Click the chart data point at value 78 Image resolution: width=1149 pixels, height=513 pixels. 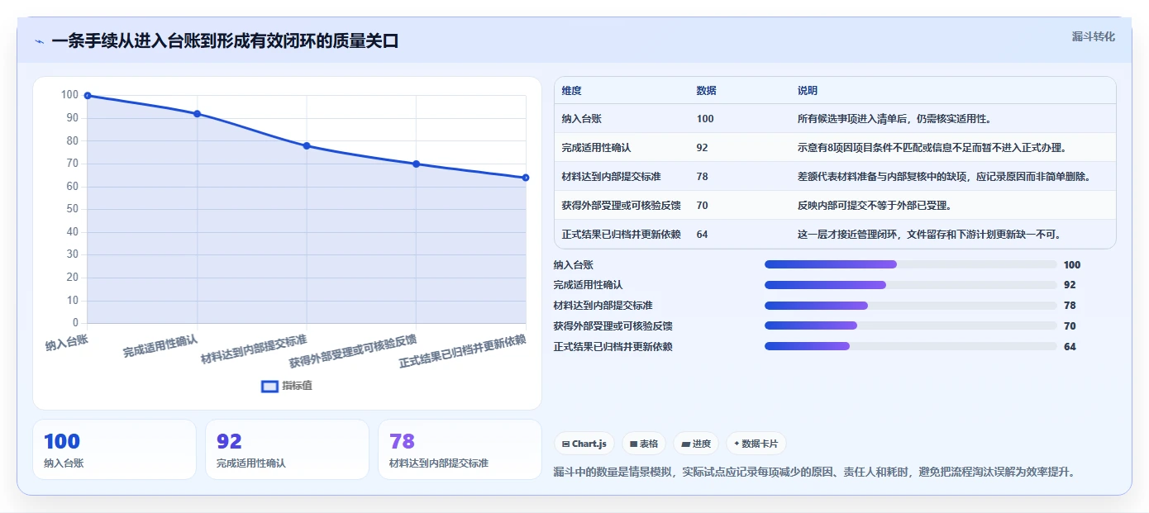(307, 145)
